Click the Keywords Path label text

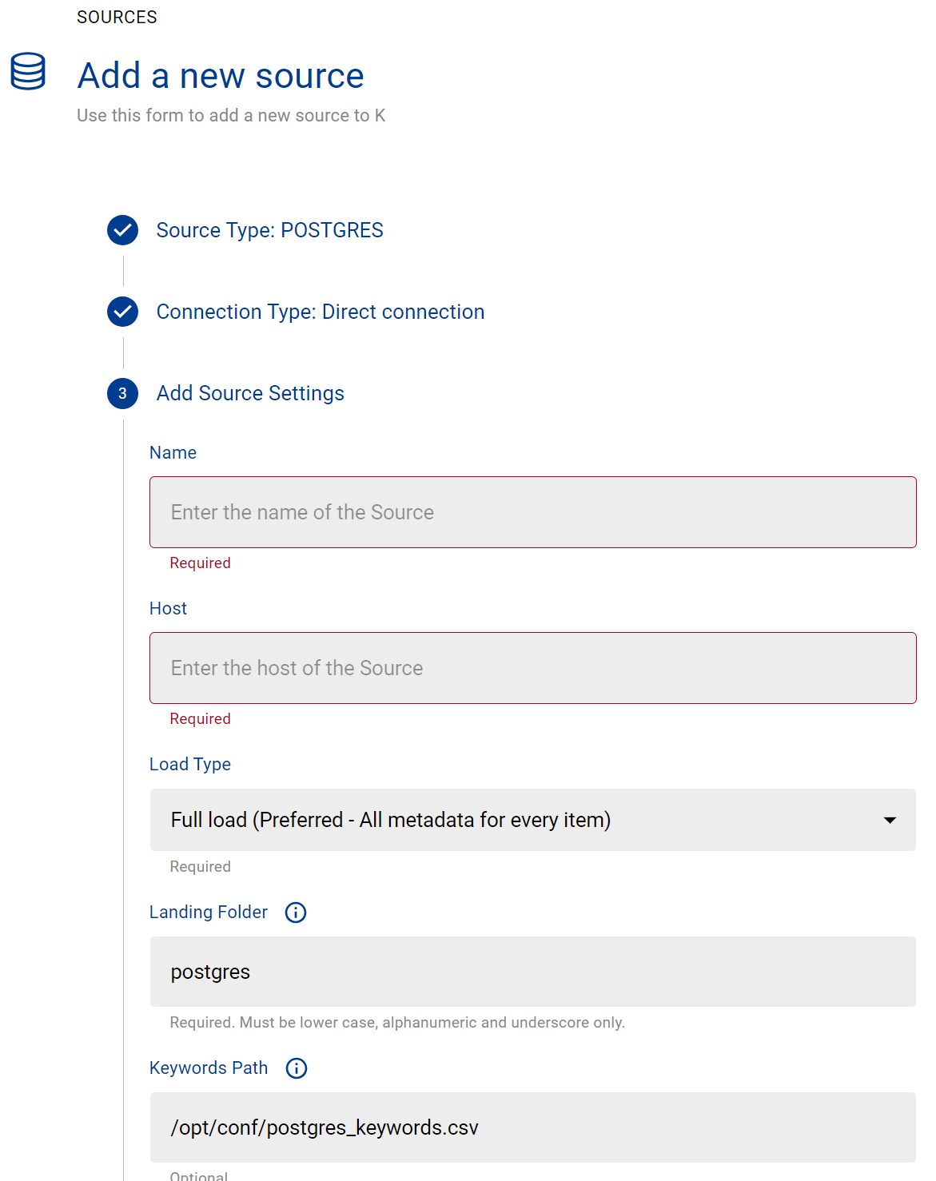(x=209, y=1068)
